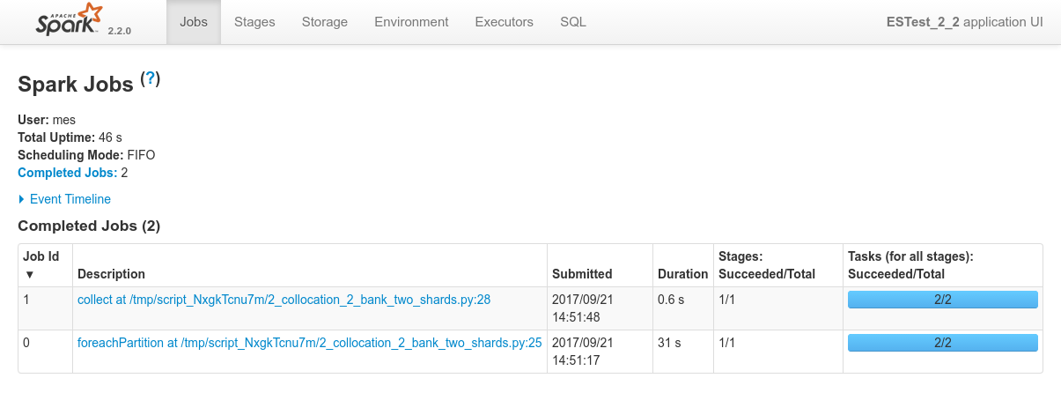1061x393 pixels.
Task: Open the foreachPartition job description link
Action: click(x=309, y=343)
